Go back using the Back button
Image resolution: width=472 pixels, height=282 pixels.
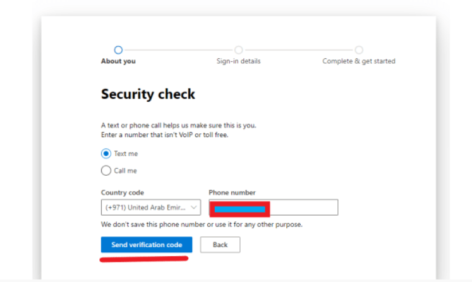[x=220, y=245]
